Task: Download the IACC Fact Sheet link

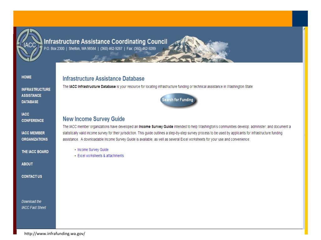Action: coord(34,204)
